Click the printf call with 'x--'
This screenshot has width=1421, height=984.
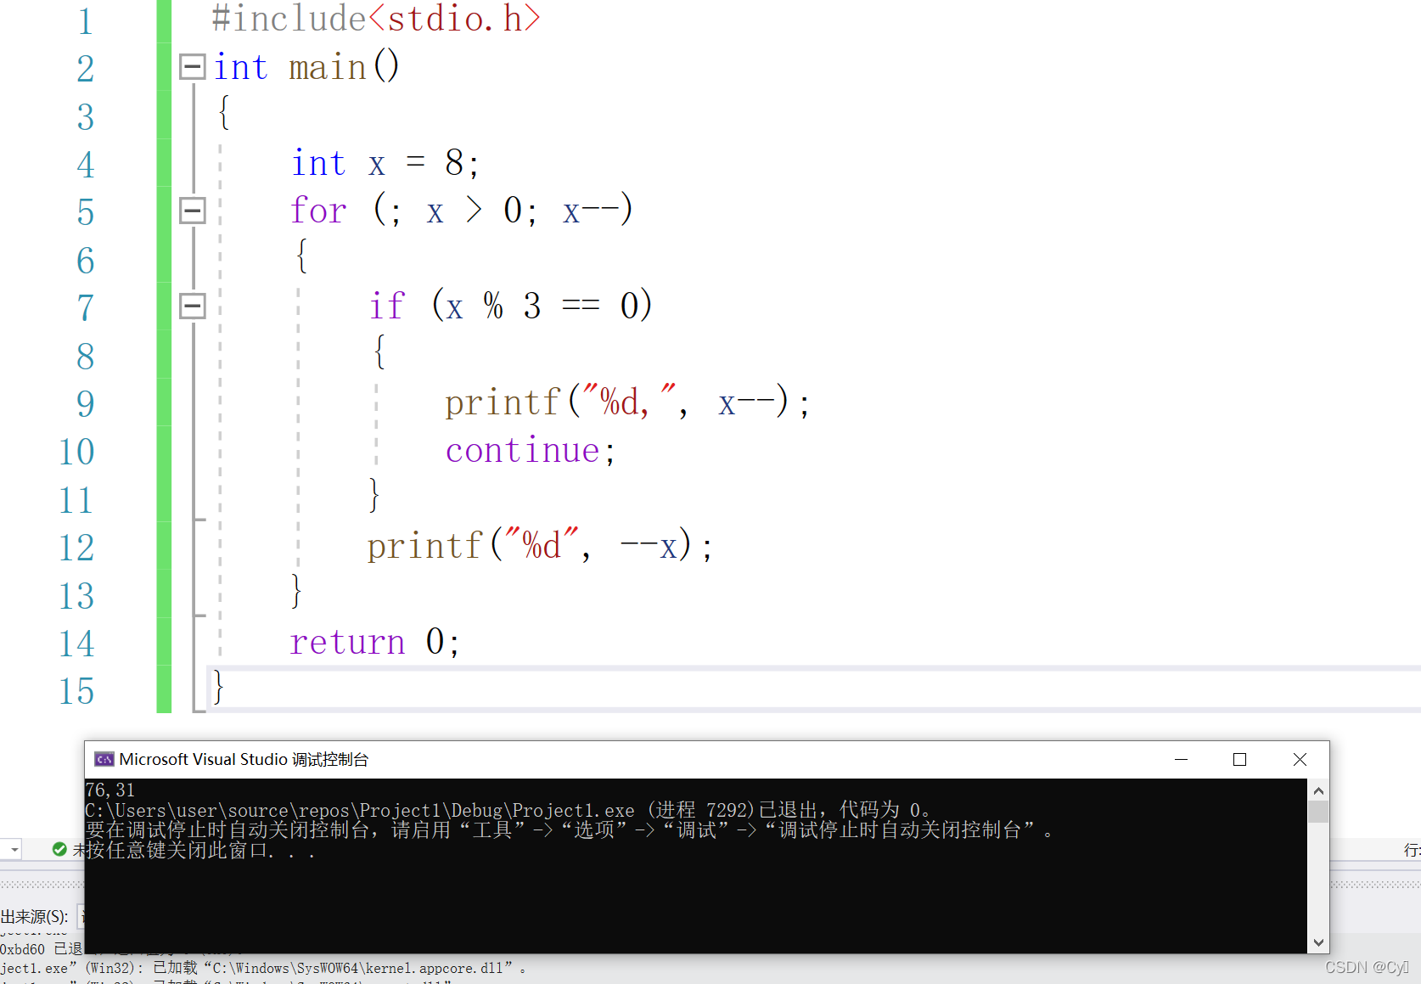tap(626, 402)
